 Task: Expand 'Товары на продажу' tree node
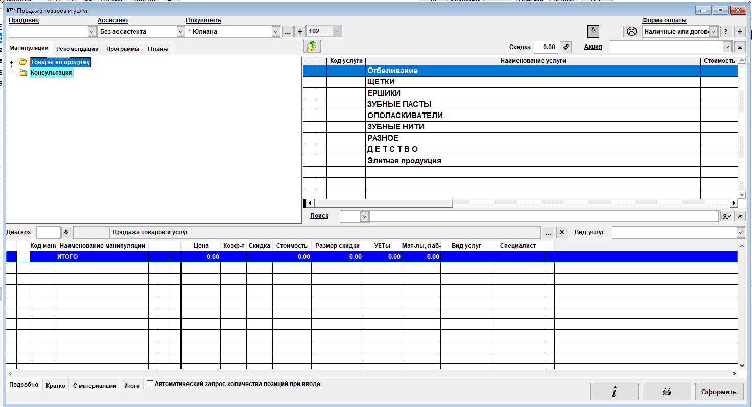pos(12,62)
